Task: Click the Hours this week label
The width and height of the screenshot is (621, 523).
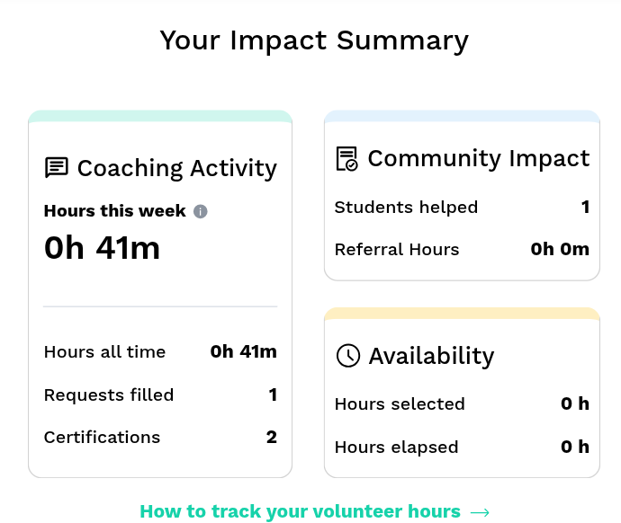Action: point(115,211)
